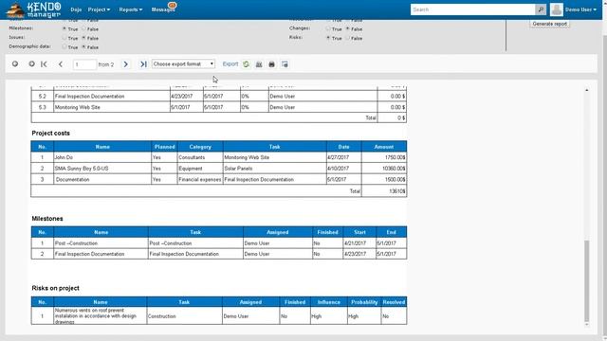Click the print preview icon

point(285,64)
